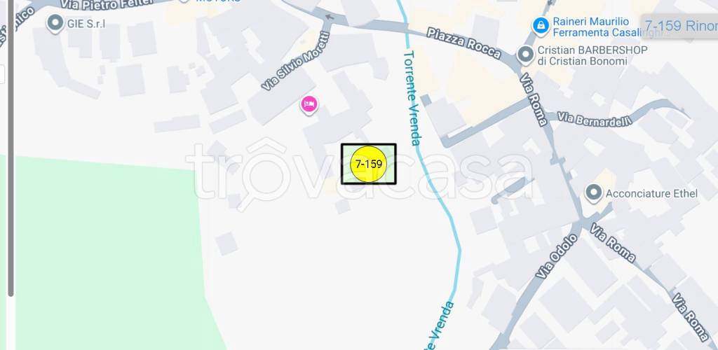Screen dimensions: 718x350
Task: Open the Cristian BARBERSHOP di Cristian Bonomi label
Action: click(592, 55)
